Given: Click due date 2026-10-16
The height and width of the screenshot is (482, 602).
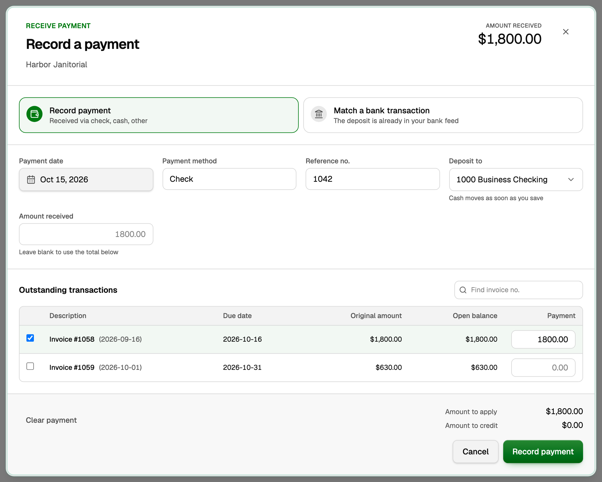Looking at the screenshot, I should pyautogui.click(x=242, y=339).
